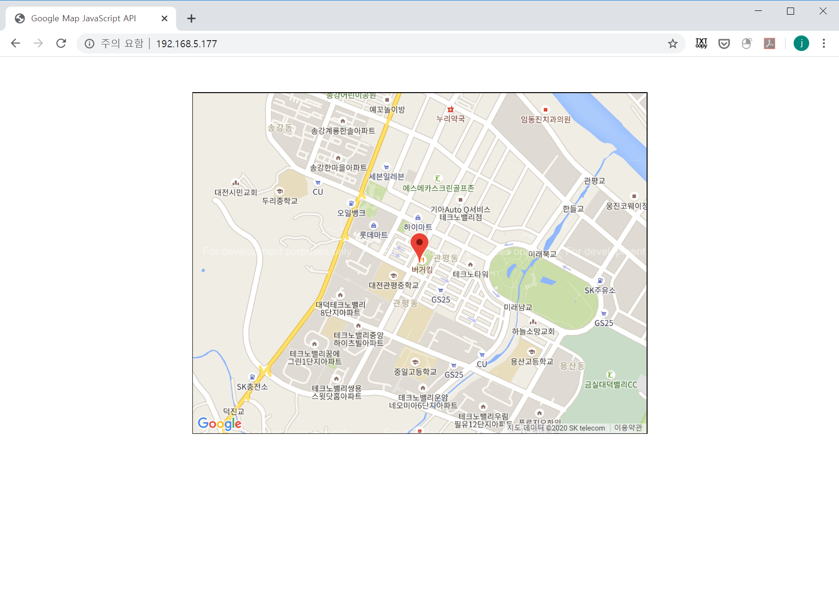Viewport: 839px width, 595px height.
Task: Click the 용산고등학교 school icon
Action: coord(532,352)
